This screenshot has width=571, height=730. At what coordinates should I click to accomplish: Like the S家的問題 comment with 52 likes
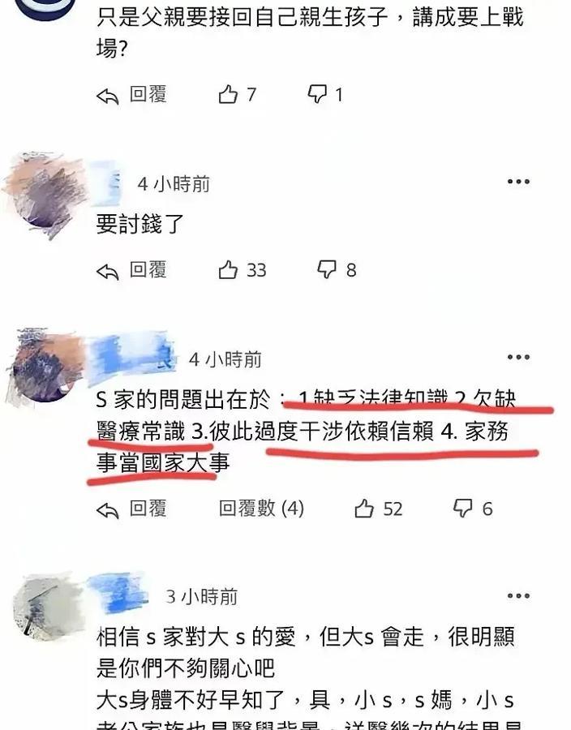pyautogui.click(x=364, y=509)
